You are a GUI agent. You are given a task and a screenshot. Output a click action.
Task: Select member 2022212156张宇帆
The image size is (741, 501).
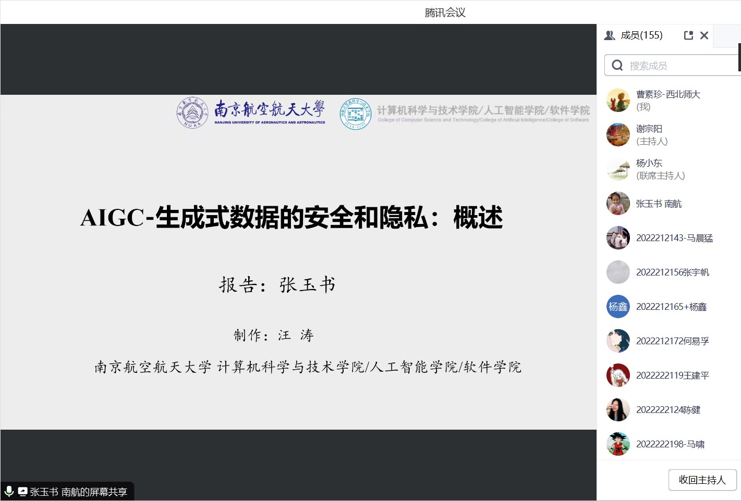point(672,272)
